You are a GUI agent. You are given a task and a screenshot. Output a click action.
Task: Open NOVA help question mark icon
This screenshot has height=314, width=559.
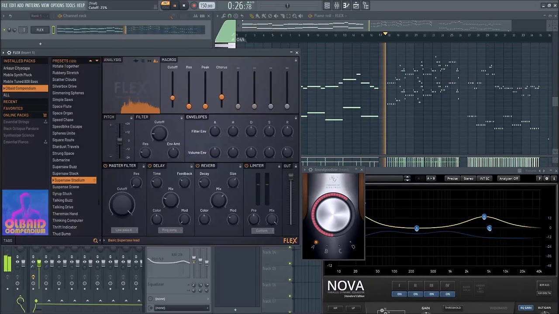(539, 178)
